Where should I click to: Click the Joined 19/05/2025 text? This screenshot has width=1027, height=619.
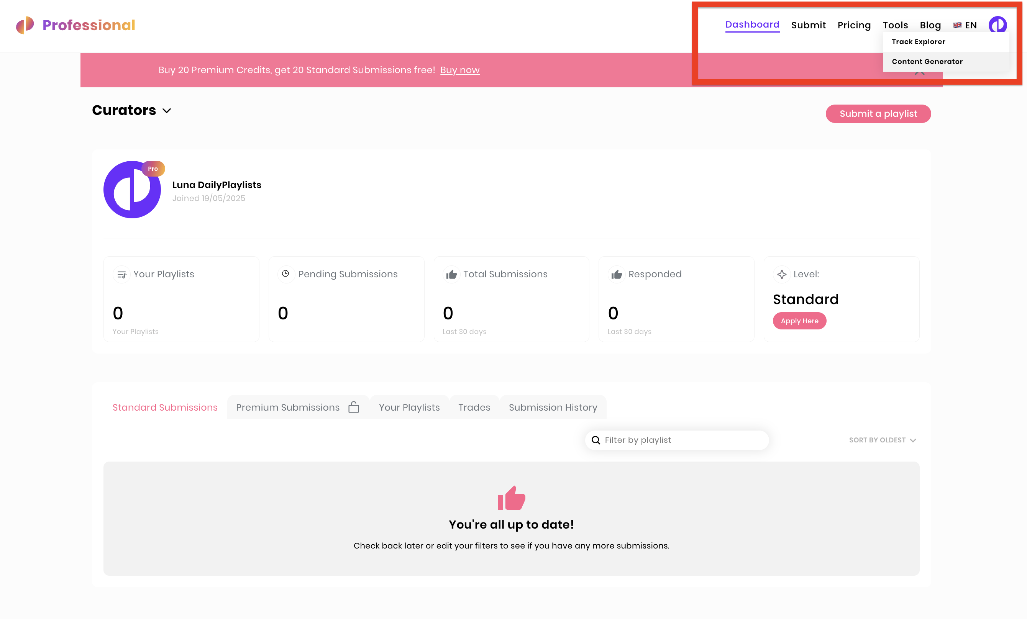point(208,198)
